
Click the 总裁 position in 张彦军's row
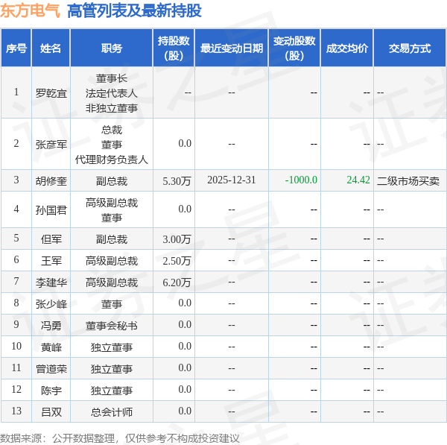tap(112, 130)
